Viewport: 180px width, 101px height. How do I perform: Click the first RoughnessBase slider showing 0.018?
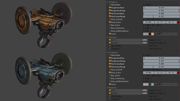click(161, 8)
